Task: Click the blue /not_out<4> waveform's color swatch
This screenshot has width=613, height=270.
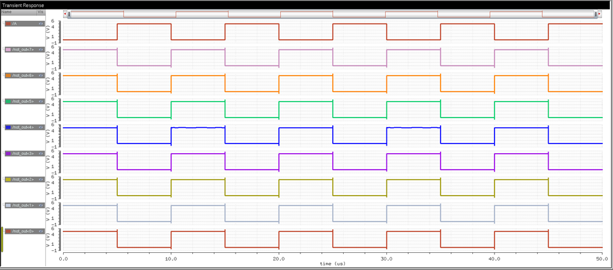Action: pyautogui.click(x=8, y=128)
